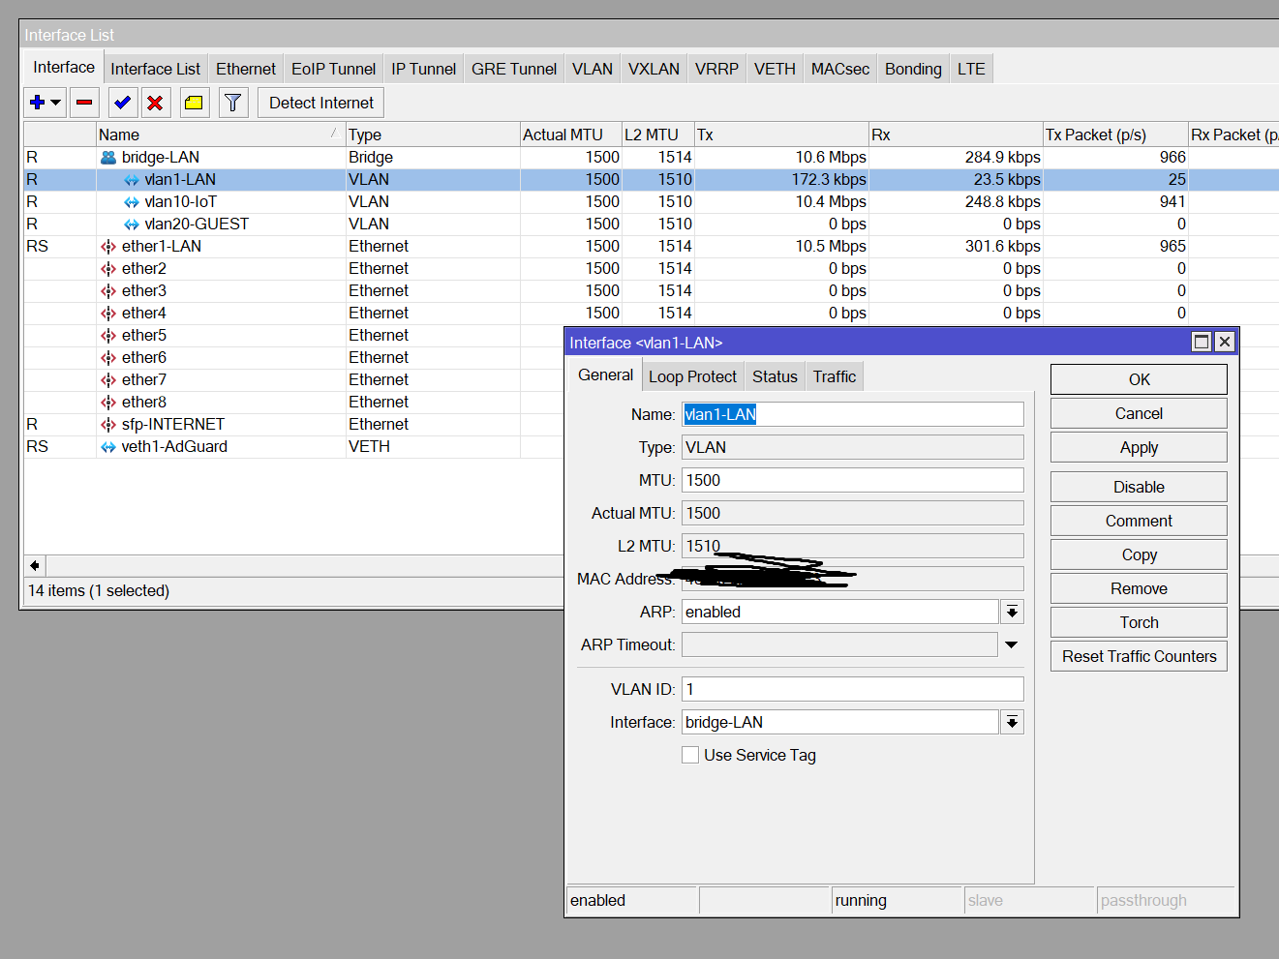Viewport: 1279px width, 959px height.
Task: Toggle the Use Service Tag checkbox
Action: (690, 755)
